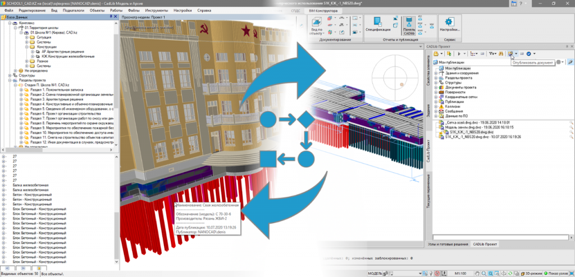
Task: Click the filter icon in CADLib Проект toolbar
Action: point(492,54)
